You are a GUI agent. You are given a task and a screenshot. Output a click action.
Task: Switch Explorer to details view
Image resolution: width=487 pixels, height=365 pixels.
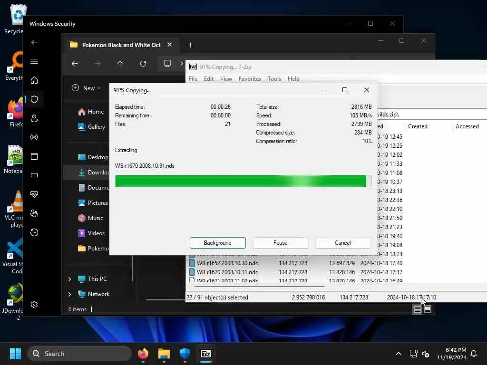[x=417, y=309]
